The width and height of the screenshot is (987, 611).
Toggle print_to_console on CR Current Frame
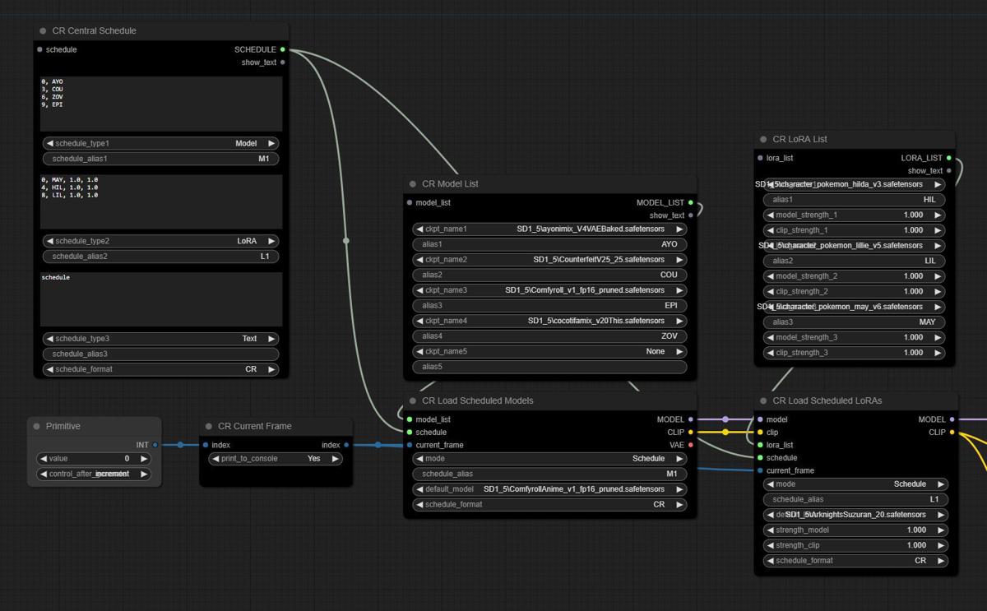pos(275,459)
